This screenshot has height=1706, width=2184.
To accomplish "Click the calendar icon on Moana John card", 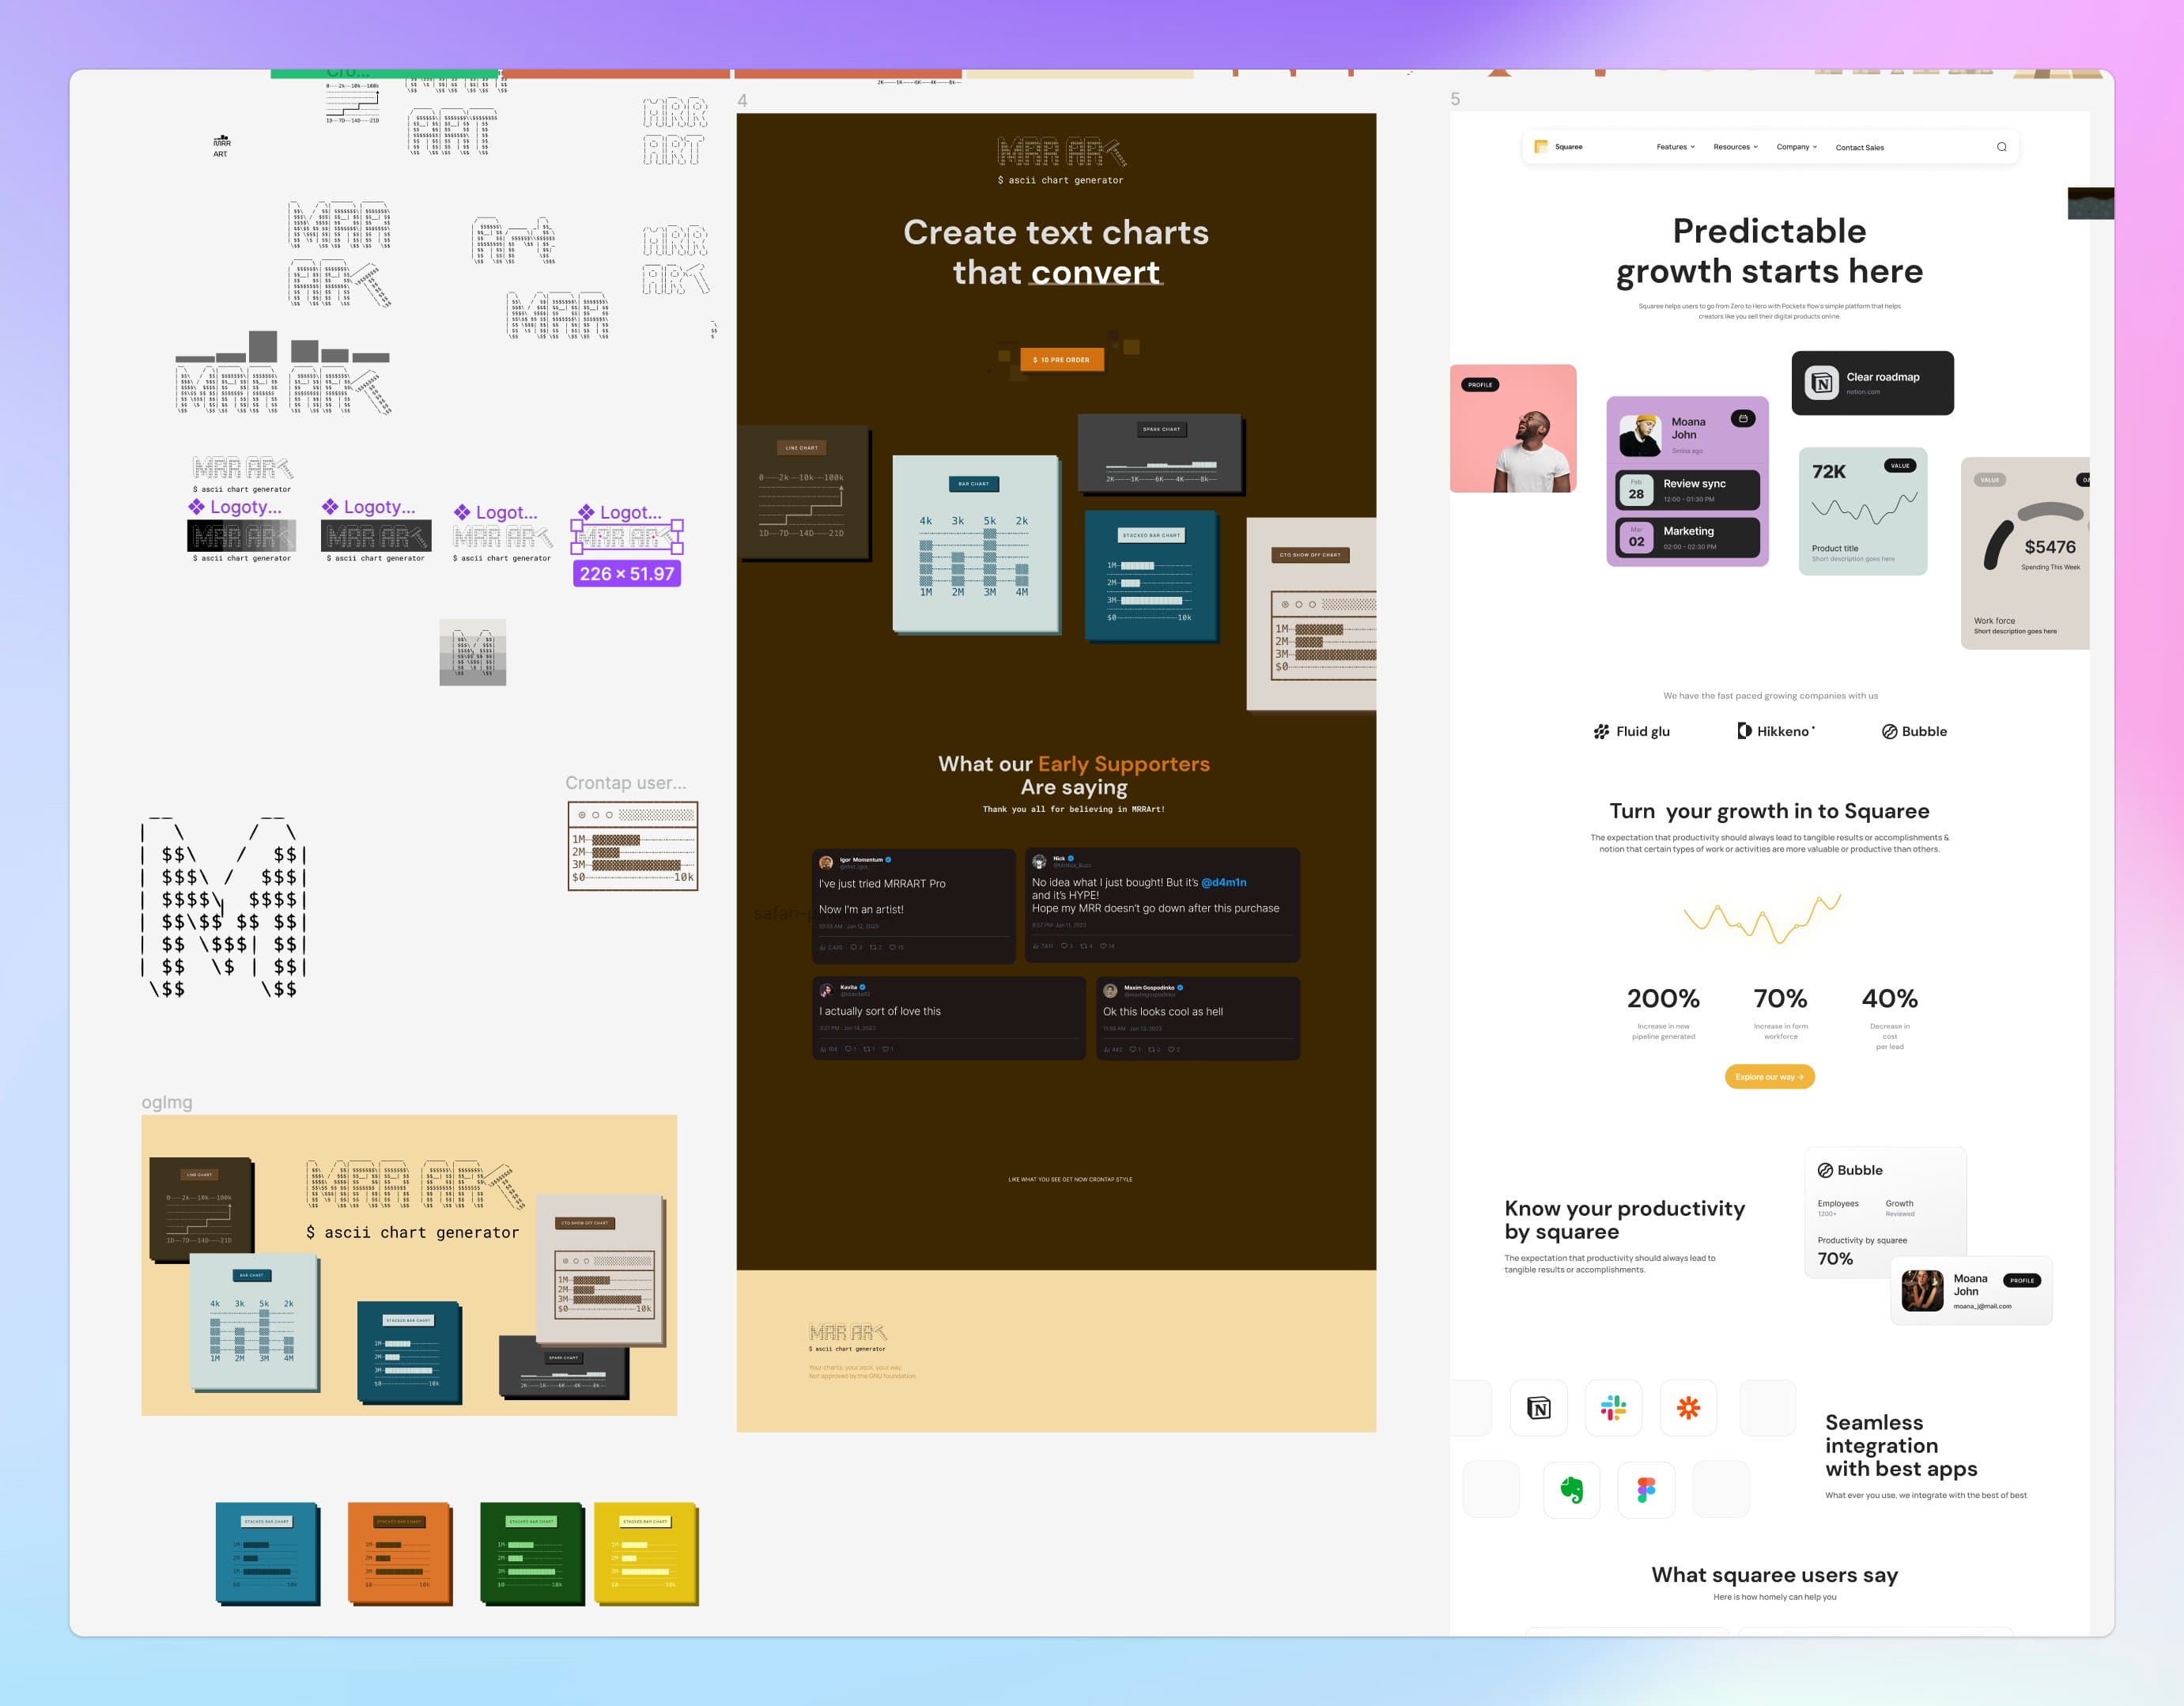I will point(1743,419).
